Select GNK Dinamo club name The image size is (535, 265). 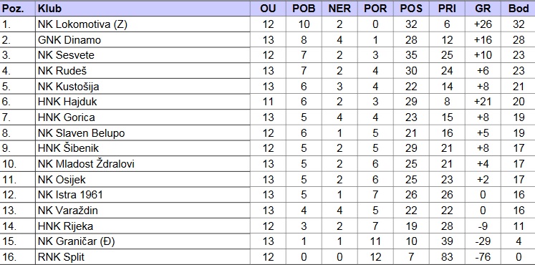[x=69, y=40]
